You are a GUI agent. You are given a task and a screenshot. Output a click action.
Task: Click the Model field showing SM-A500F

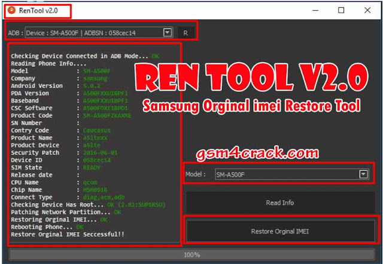[x=291, y=174]
